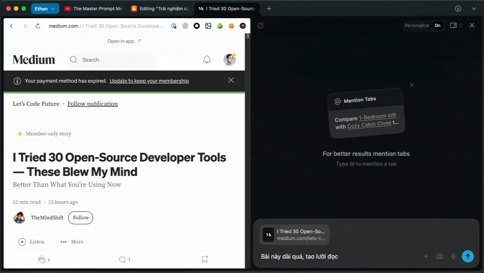Open a new browser tab

[x=269, y=9]
